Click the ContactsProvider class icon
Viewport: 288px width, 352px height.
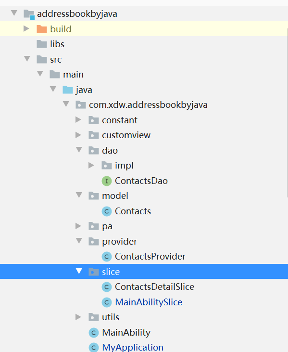tap(107, 257)
